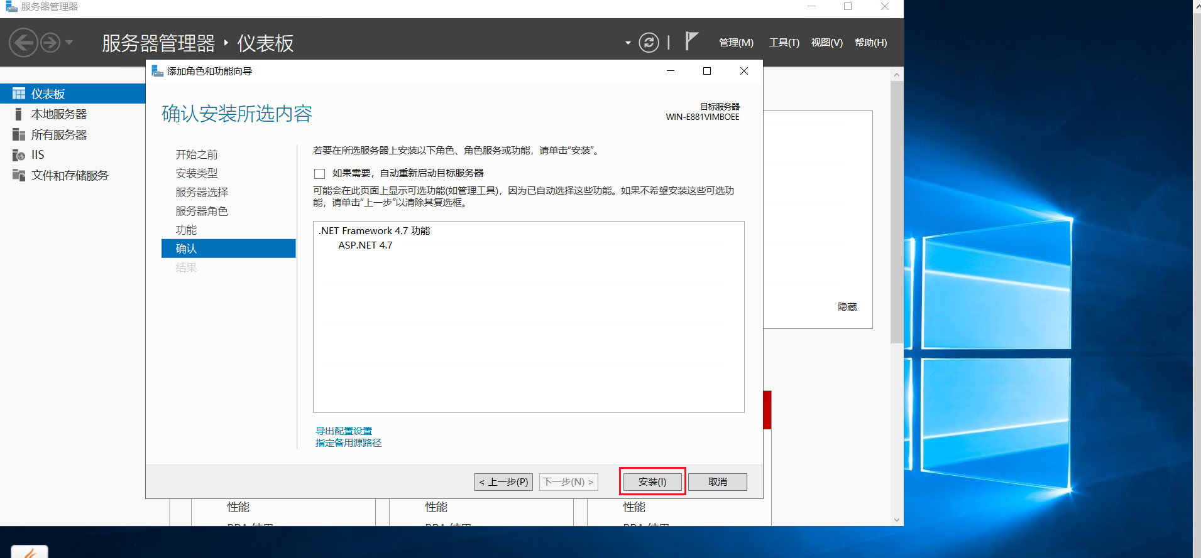
Task: Go to the 功能 wizard step
Action: pos(186,230)
